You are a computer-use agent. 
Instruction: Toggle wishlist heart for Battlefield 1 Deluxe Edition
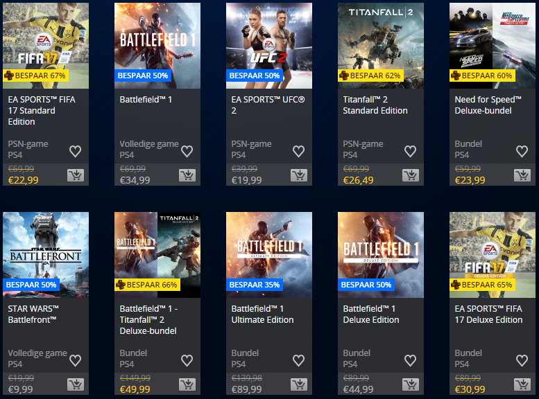point(411,360)
